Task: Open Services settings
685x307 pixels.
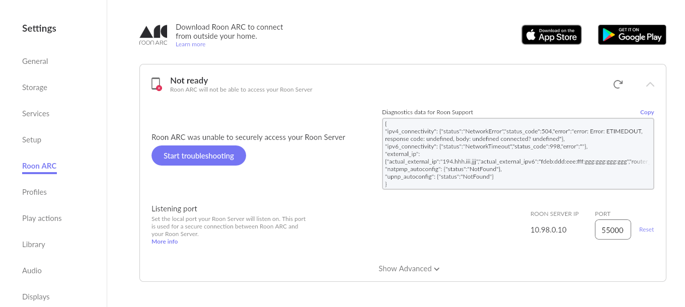Action: [36, 114]
